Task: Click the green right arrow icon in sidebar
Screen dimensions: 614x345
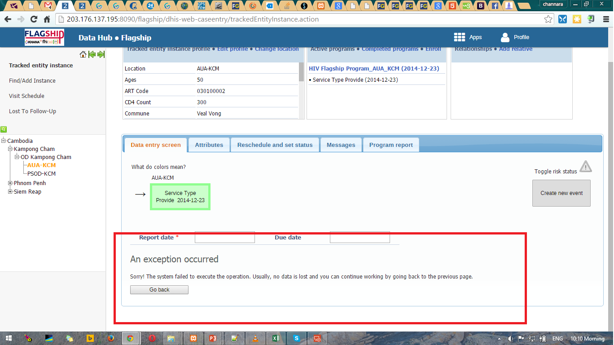Action: click(101, 54)
